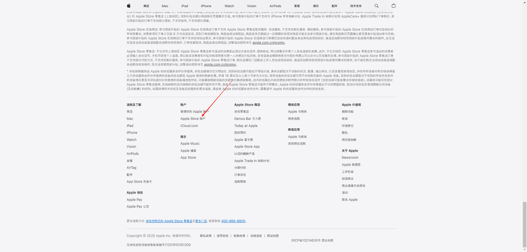This screenshot has height=252, width=527.
Task: Open the iPad menu in the top navigation
Action: pos(185,6)
